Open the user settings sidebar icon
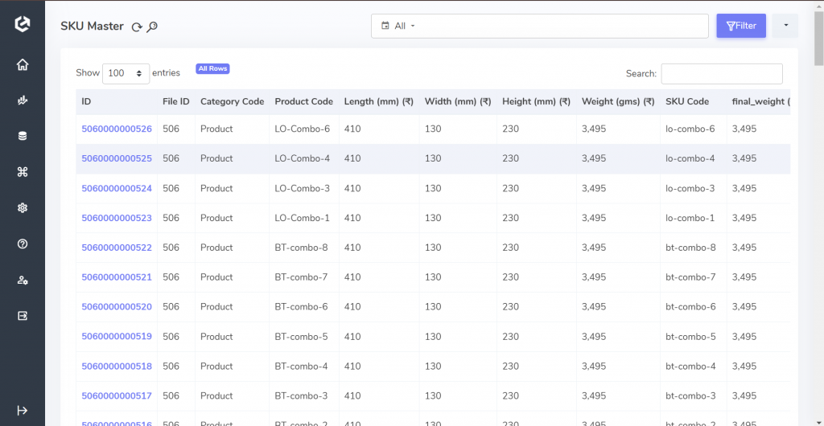 point(22,281)
